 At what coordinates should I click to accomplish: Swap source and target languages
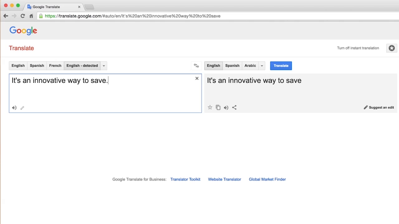pyautogui.click(x=196, y=66)
